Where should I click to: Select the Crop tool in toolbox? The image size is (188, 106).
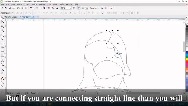[2, 26]
